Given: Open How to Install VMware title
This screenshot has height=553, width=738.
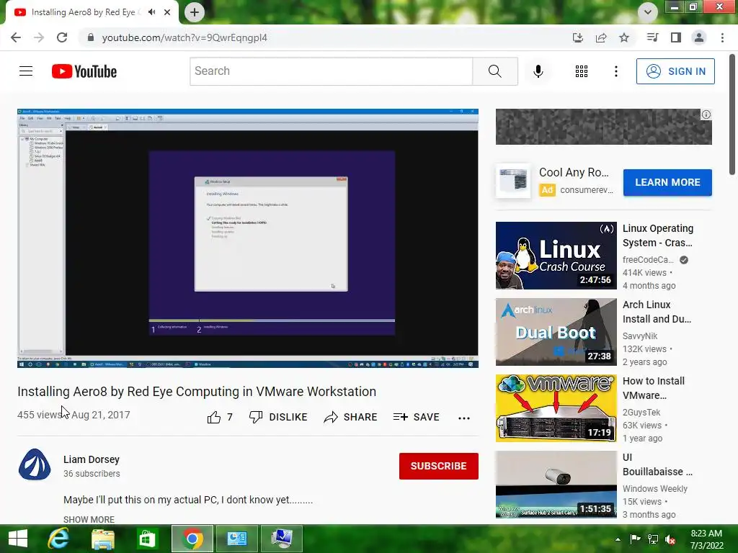Looking at the screenshot, I should click(x=654, y=388).
